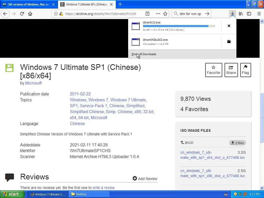
Task: Select the idman642build2.exe download entry
Action: coord(175,42)
